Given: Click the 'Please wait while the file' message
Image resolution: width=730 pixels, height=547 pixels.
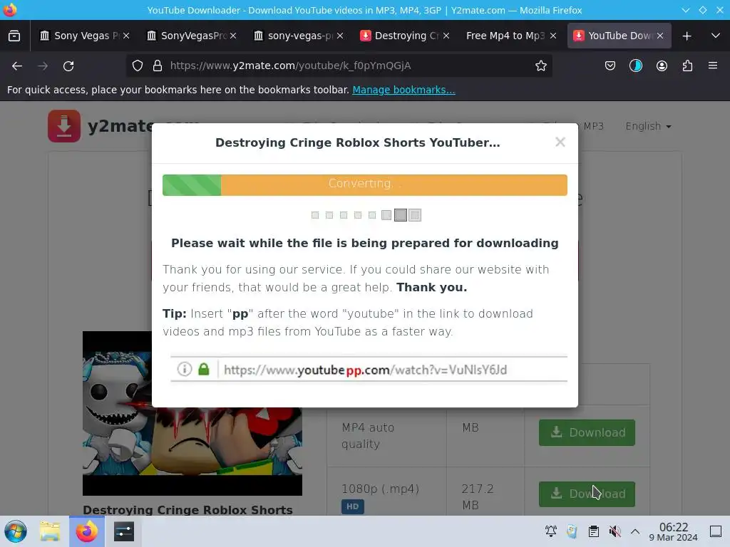Looking at the screenshot, I should click(x=365, y=244).
